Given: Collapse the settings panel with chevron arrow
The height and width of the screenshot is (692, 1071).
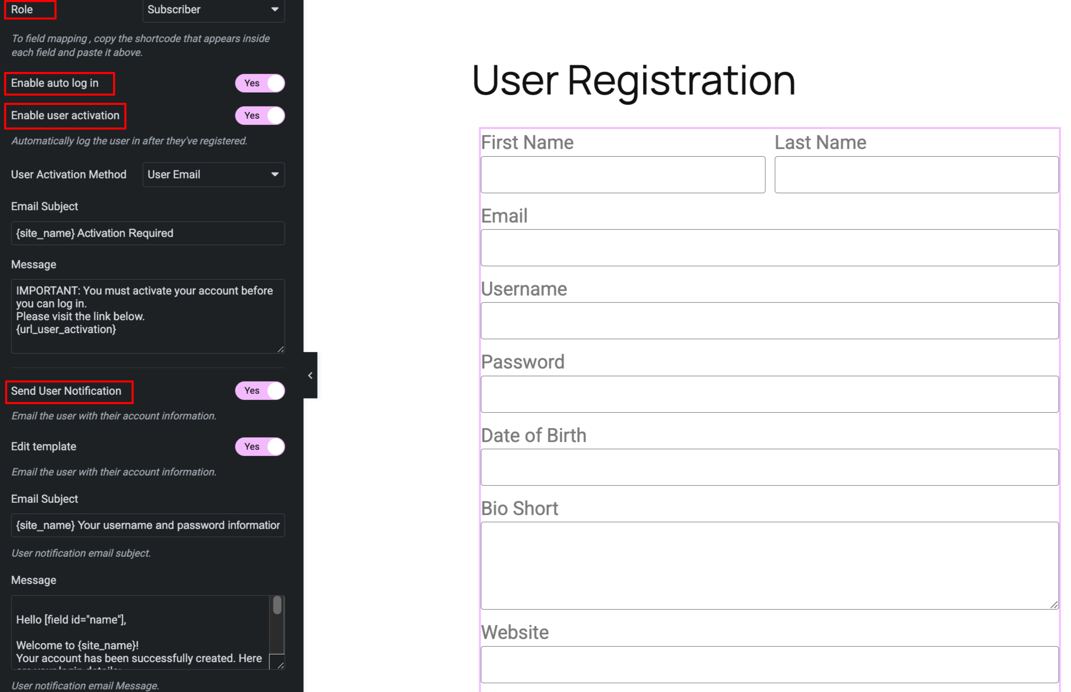Looking at the screenshot, I should pos(310,375).
